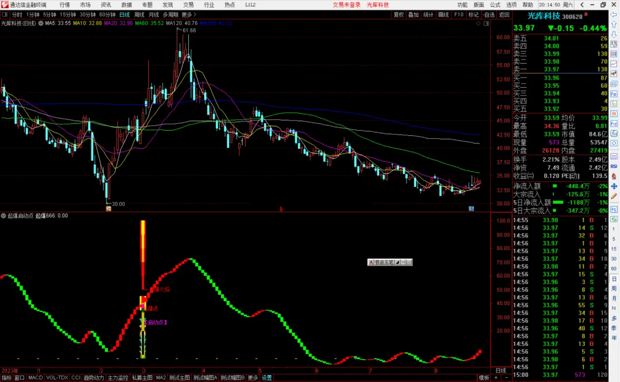This screenshot has width=620, height=382.
Task: Click the back arrow icon on right sidebar
Action: point(614,14)
